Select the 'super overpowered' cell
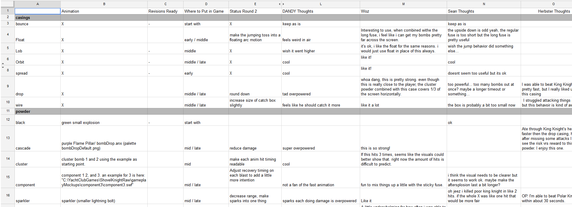The height and width of the screenshot is (207, 572). [320, 148]
